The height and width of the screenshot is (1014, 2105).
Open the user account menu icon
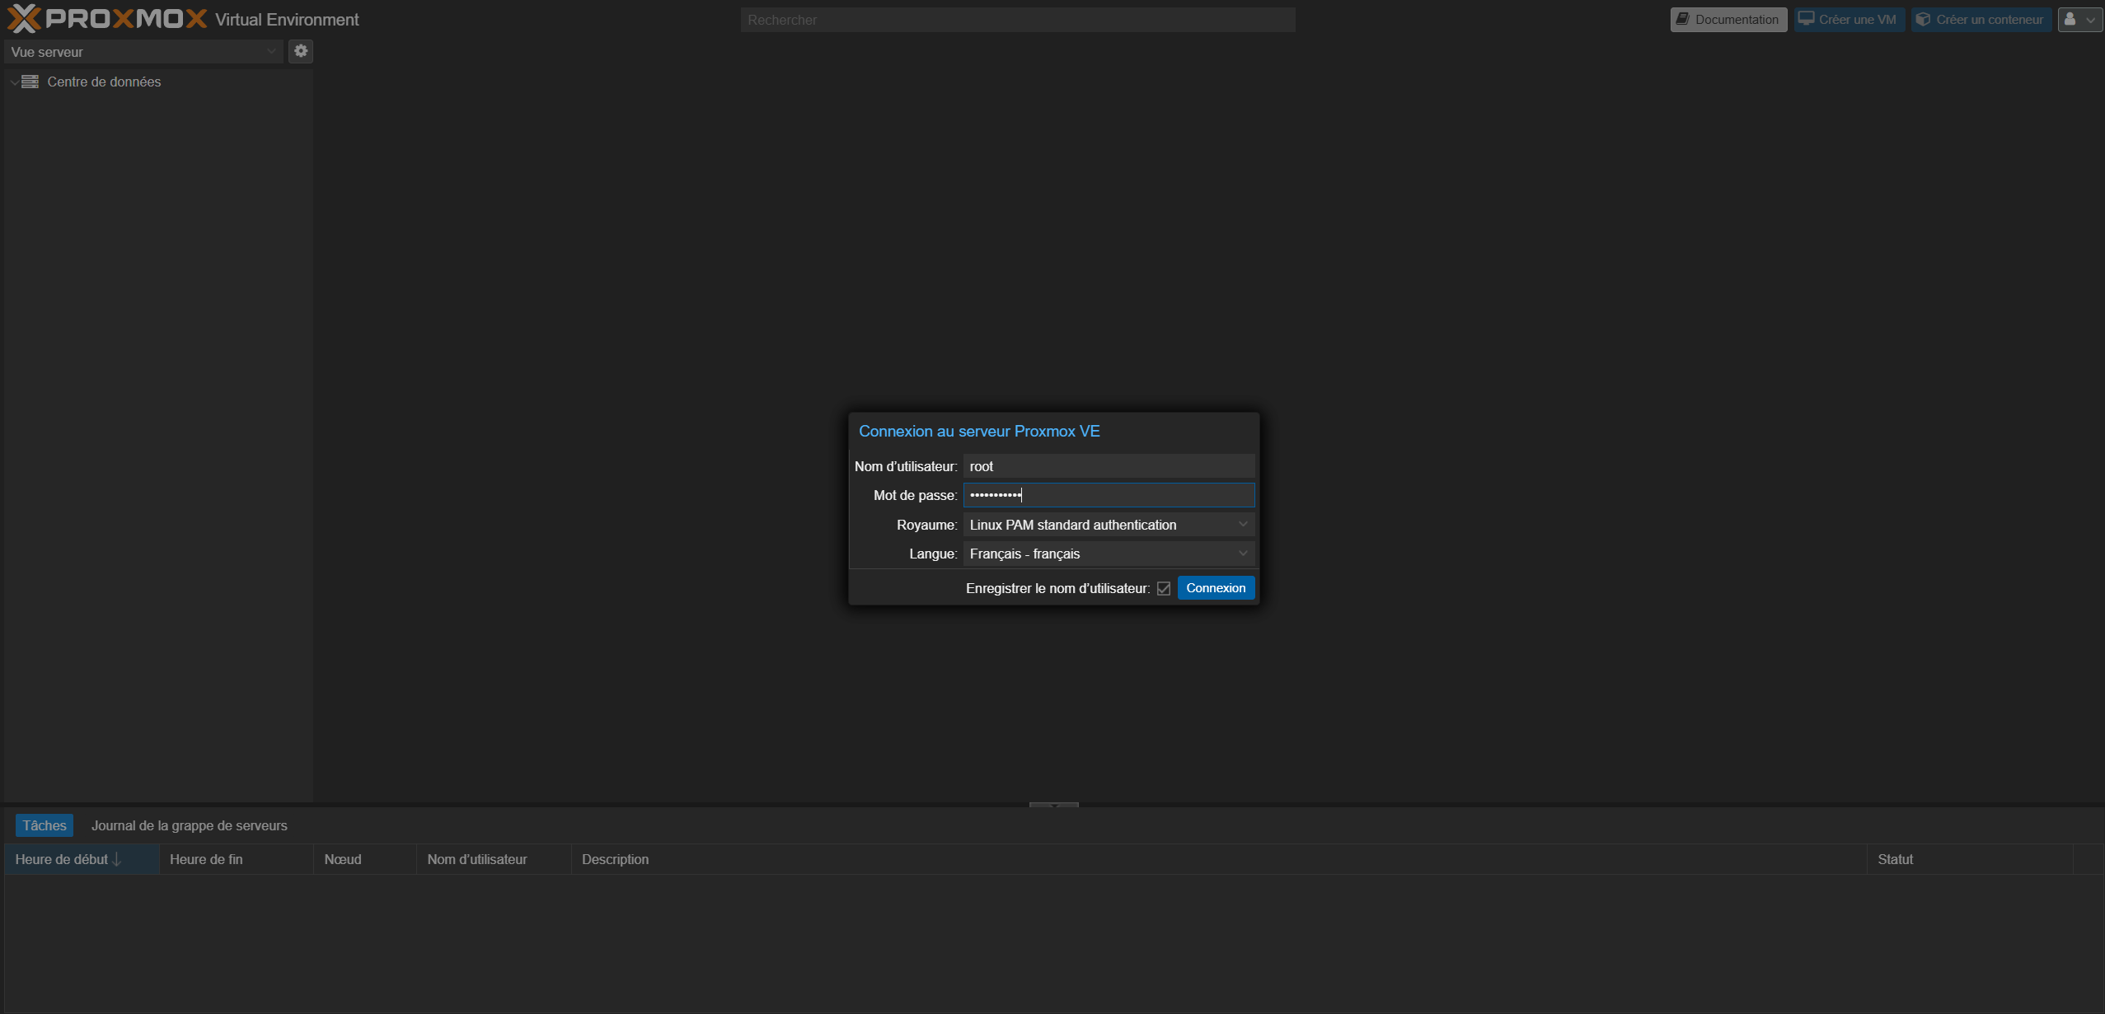2079,19
